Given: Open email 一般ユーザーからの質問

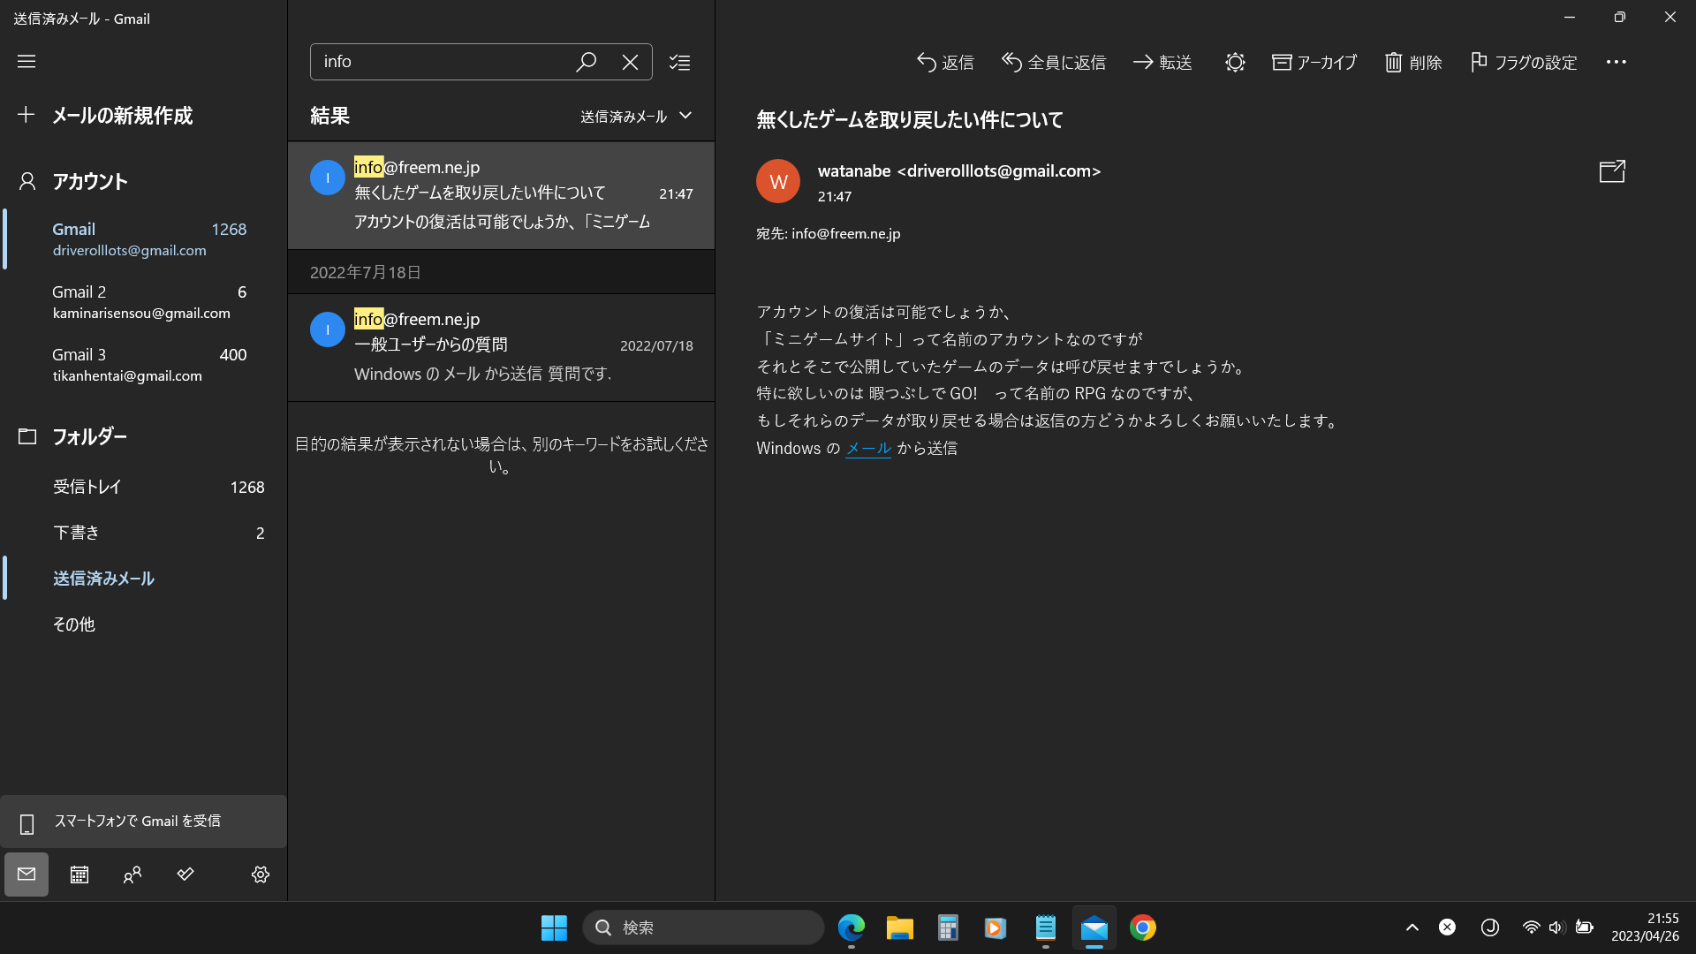Looking at the screenshot, I should pos(501,347).
